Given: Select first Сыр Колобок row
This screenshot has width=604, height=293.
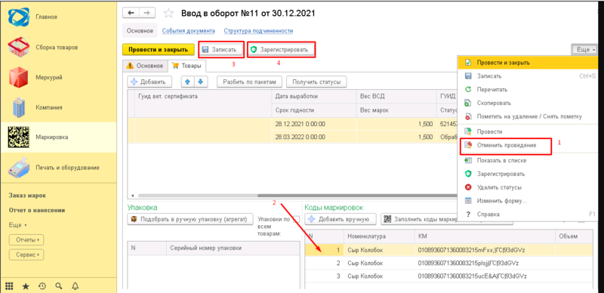Looking at the screenshot, I should pyautogui.click(x=448, y=250).
